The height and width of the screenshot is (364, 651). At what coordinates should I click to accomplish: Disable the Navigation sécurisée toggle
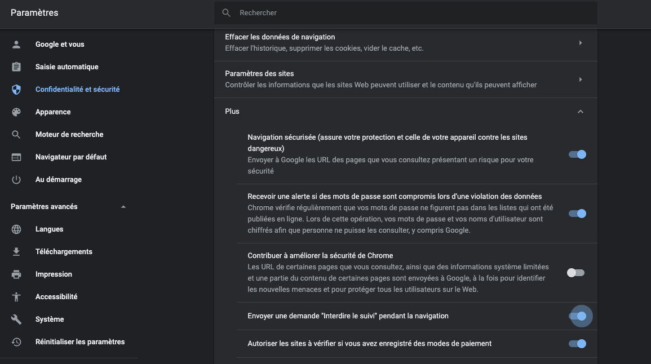click(577, 154)
